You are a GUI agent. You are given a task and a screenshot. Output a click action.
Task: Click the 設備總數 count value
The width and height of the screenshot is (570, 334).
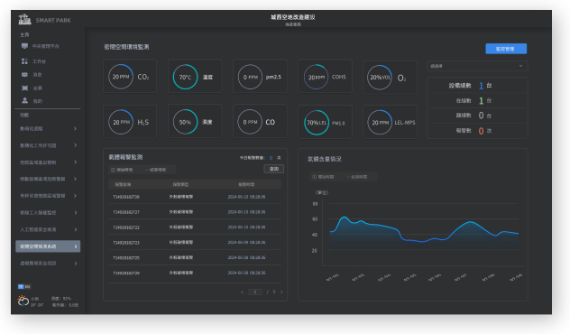pyautogui.click(x=481, y=86)
